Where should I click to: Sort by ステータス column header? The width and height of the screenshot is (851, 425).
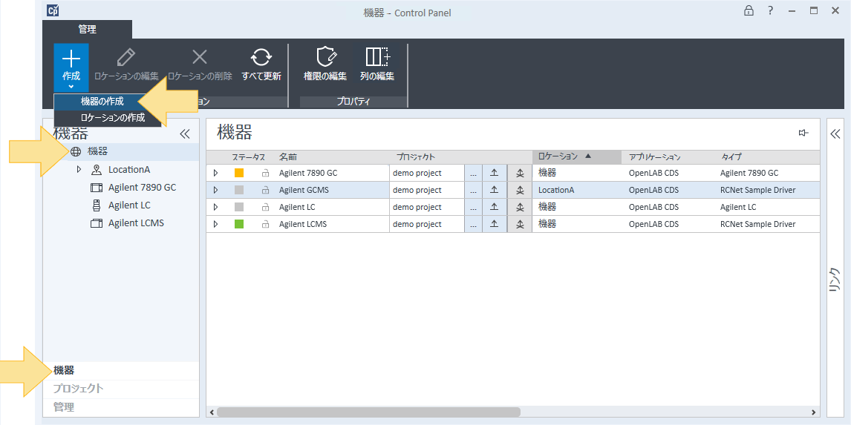pos(249,157)
